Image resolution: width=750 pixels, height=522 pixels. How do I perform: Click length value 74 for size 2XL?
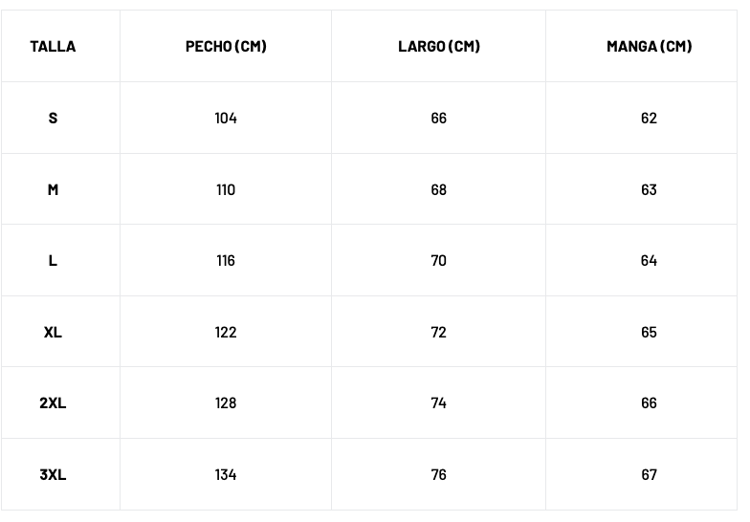click(x=439, y=402)
